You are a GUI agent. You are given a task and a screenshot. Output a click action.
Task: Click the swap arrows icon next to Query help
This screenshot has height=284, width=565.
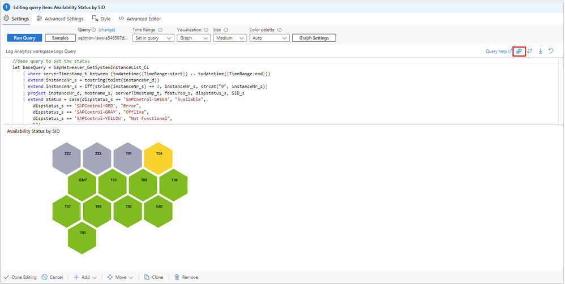(x=530, y=51)
